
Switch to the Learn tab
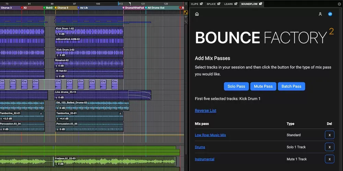click(228, 4)
